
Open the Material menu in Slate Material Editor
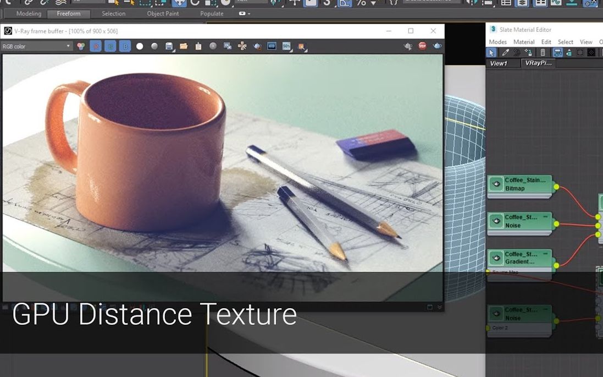point(524,41)
